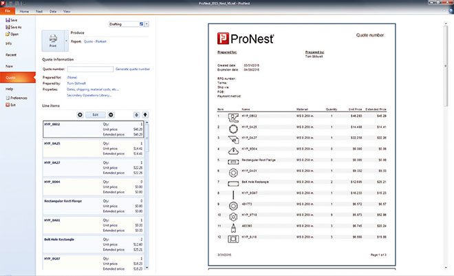
Task: Open the Print button dropdown arrow
Action: (x=67, y=40)
